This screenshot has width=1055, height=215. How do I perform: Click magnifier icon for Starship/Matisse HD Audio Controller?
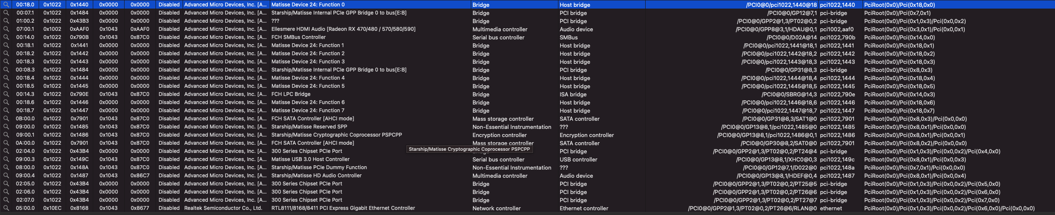[x=6, y=176]
